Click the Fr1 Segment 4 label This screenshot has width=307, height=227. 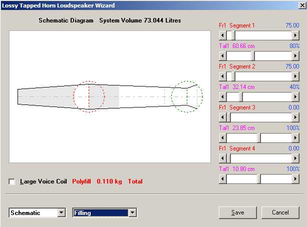[x=237, y=148]
